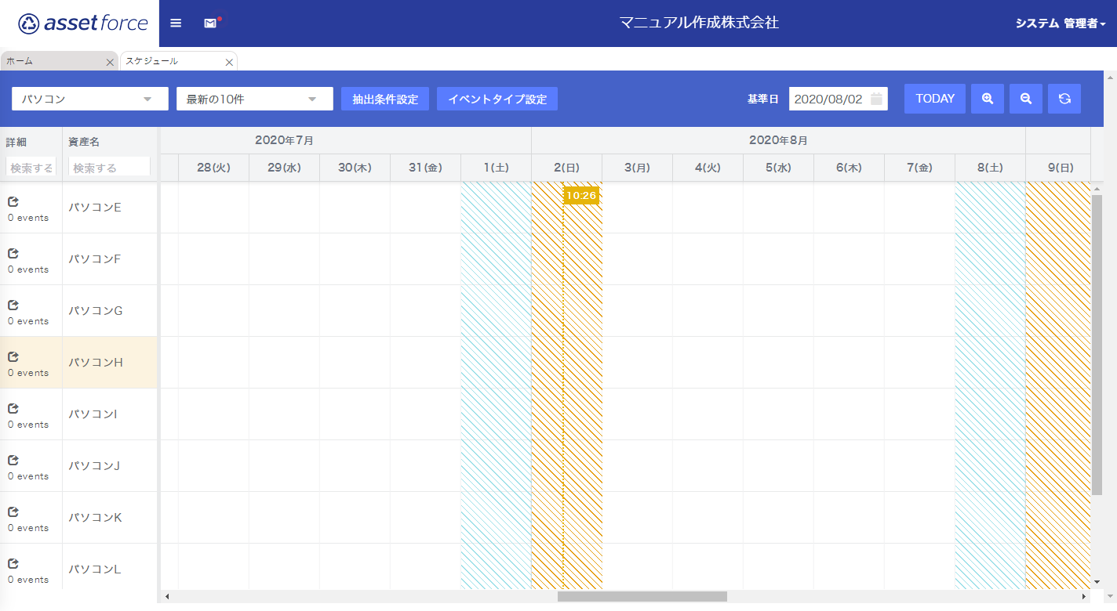Screen dimensions: 1117x611
Task: Open detail icon for パソコンI
Action: click(13, 408)
